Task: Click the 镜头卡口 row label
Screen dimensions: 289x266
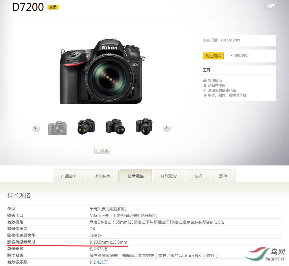Action: point(15,215)
